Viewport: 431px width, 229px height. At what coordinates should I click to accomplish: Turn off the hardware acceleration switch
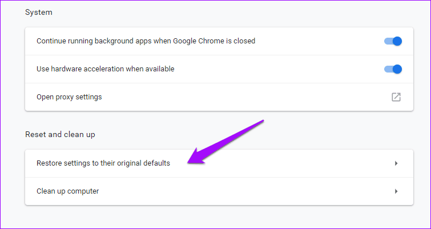click(x=393, y=69)
